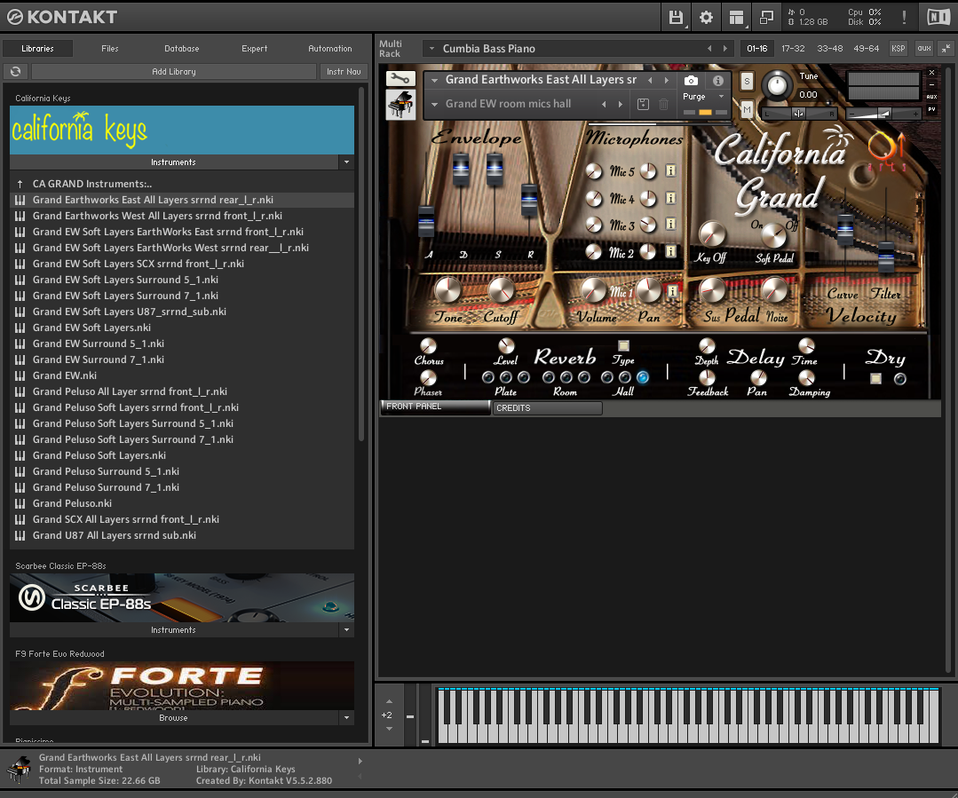Open Mic 5 info button
Viewport: 958px width, 798px height.
[670, 170]
